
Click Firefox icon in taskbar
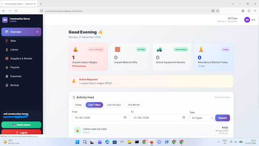[152, 142]
